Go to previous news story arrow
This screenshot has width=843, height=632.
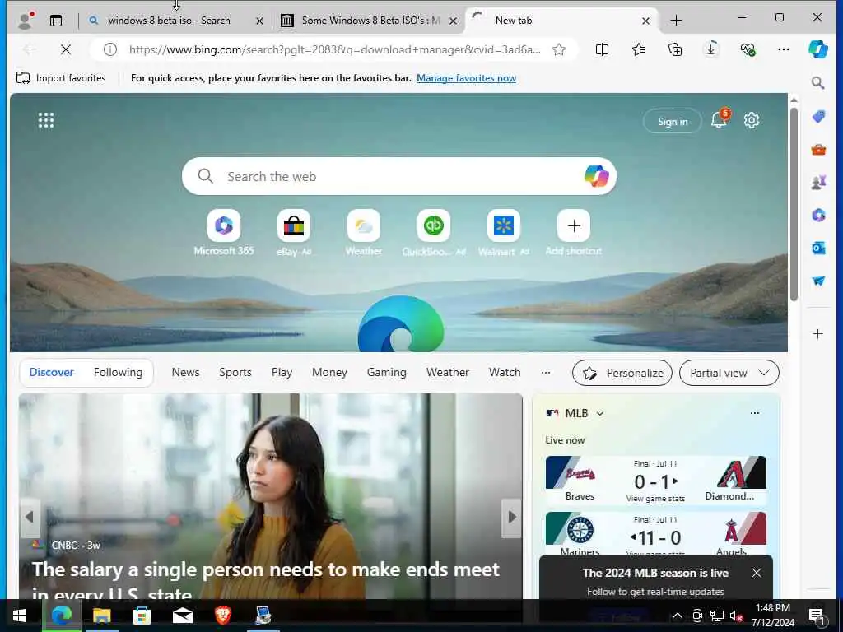click(30, 517)
